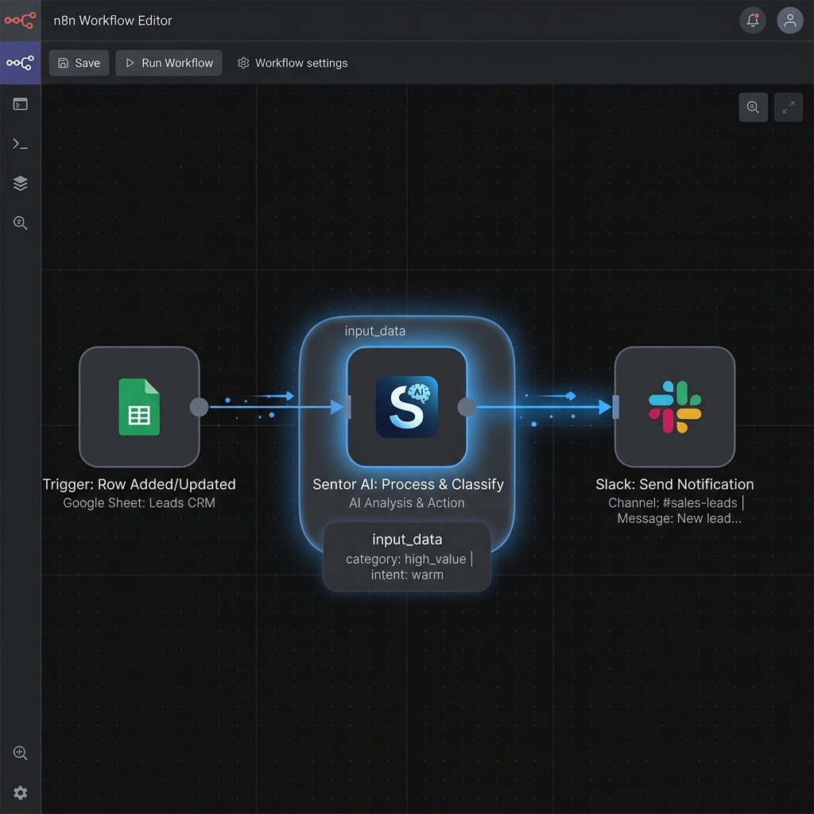Click the Sentor AI node output connector
Viewport: 814px width, 814px height.
467,407
